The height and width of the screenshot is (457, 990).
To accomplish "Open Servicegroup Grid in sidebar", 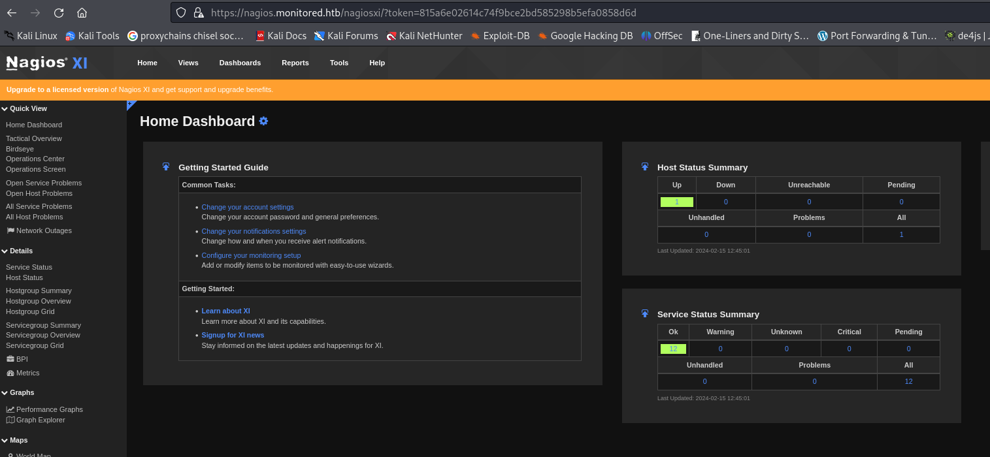I will pyautogui.click(x=35, y=345).
